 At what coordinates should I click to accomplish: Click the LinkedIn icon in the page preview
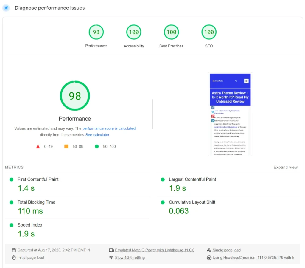click(213, 121)
